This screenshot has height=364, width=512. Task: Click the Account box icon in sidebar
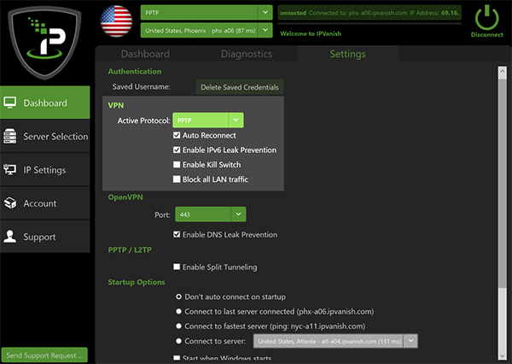(x=11, y=203)
